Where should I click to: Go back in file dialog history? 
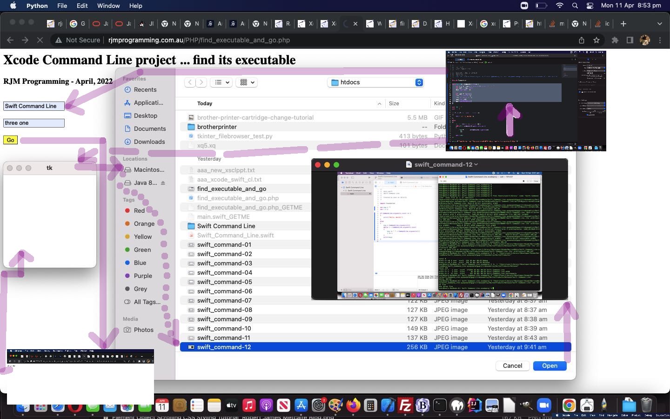click(190, 82)
